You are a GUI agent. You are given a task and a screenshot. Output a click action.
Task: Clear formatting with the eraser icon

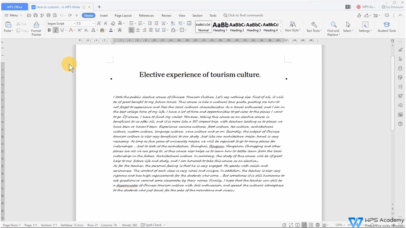point(113,23)
